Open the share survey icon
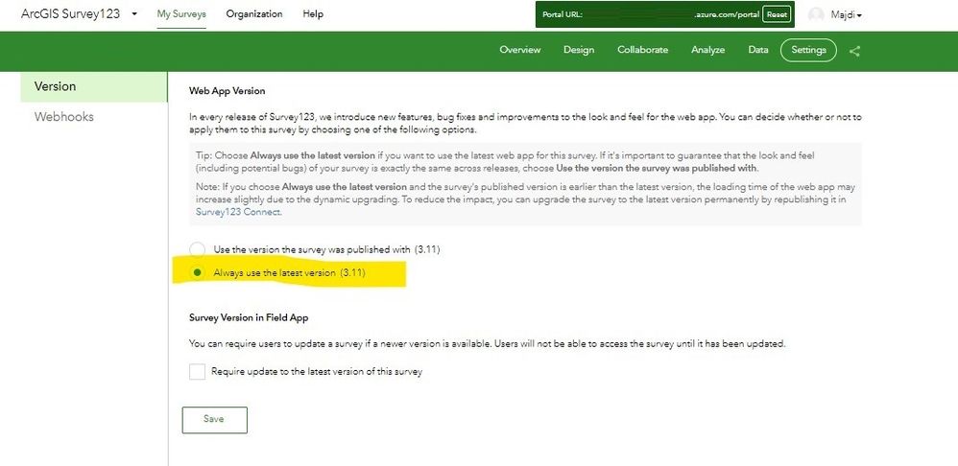Image resolution: width=958 pixels, height=466 pixels. pos(854,51)
